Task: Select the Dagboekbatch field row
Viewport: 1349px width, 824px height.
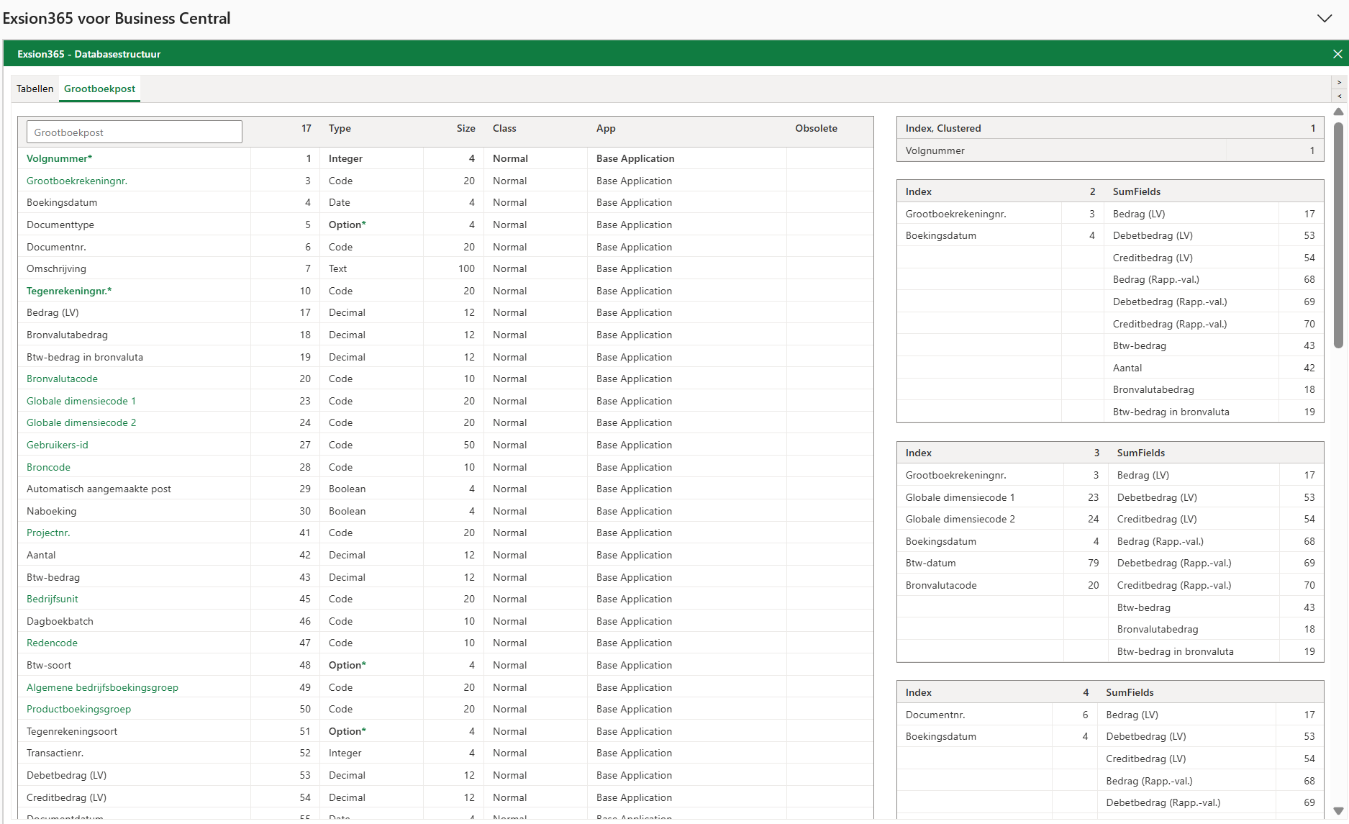Action: coord(445,621)
